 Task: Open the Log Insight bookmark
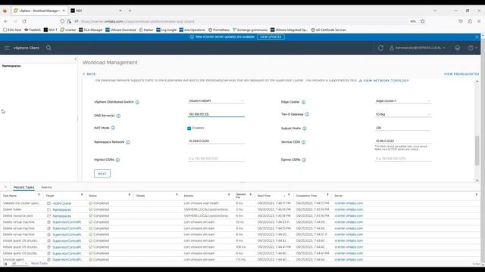coord(167,30)
